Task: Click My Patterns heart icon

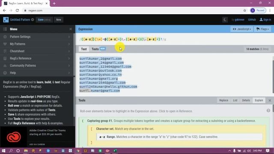Action: (5, 44)
